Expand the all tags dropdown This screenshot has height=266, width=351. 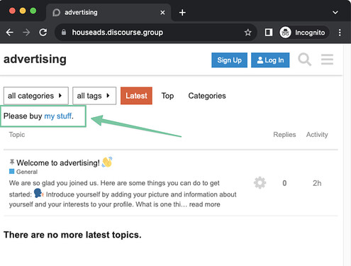point(94,96)
